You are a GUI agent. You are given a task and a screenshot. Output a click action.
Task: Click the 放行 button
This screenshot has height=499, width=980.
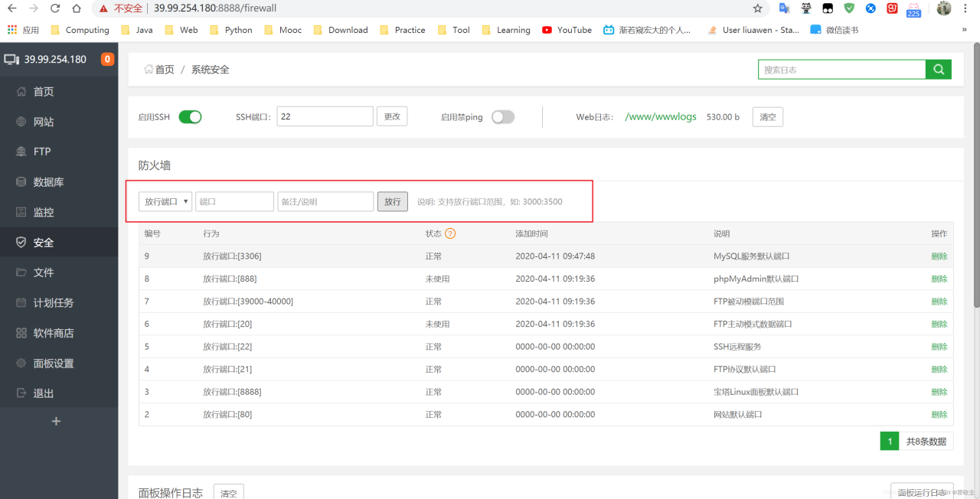392,201
